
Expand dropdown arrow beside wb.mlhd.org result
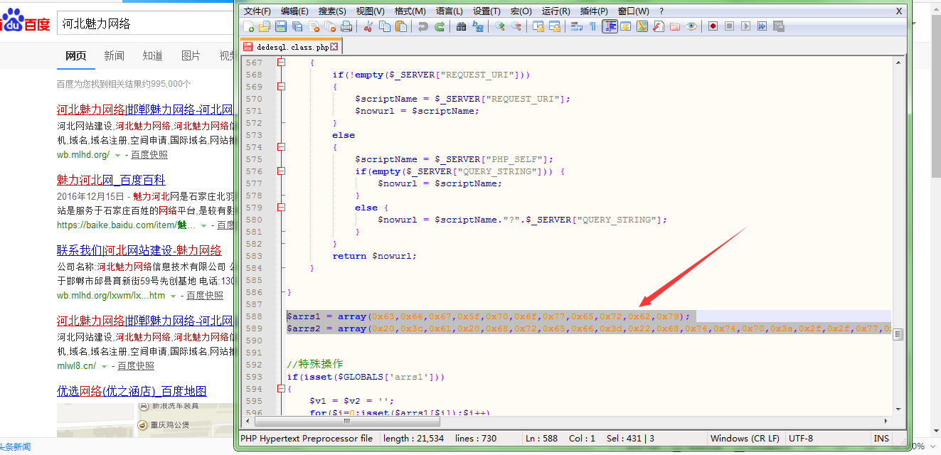[x=118, y=155]
